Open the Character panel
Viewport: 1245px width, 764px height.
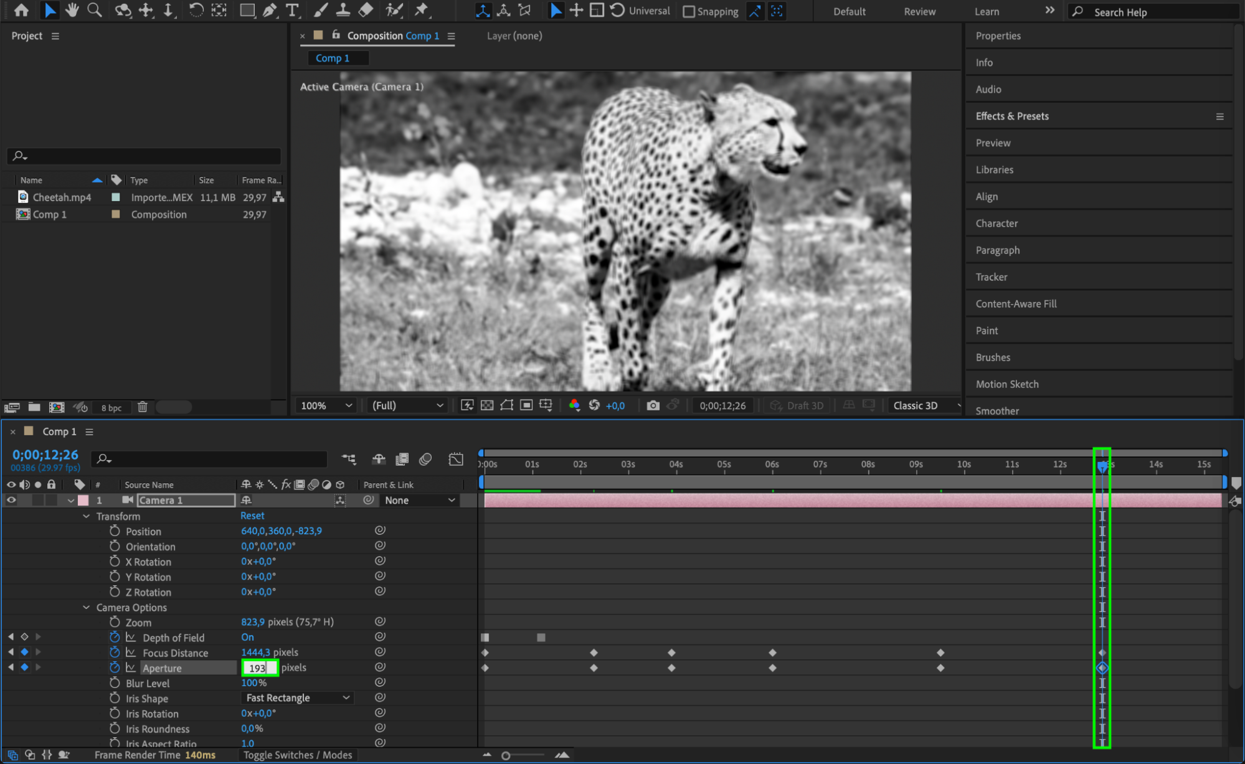tap(996, 223)
